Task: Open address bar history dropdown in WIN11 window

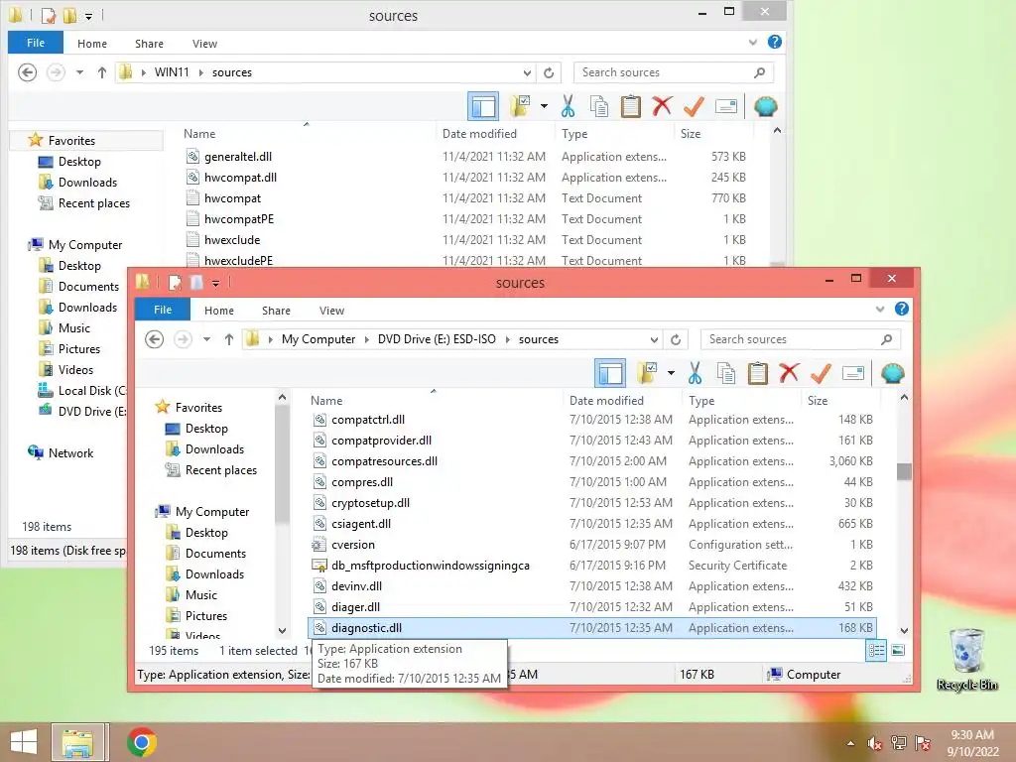Action: pos(527,72)
